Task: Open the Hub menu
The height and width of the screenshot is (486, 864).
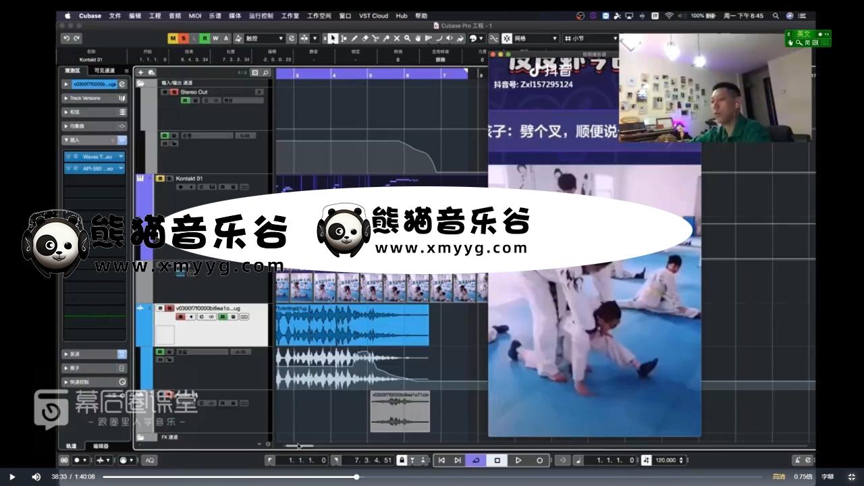Action: pos(402,16)
